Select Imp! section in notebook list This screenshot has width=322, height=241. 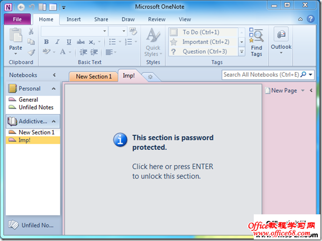coord(33,140)
